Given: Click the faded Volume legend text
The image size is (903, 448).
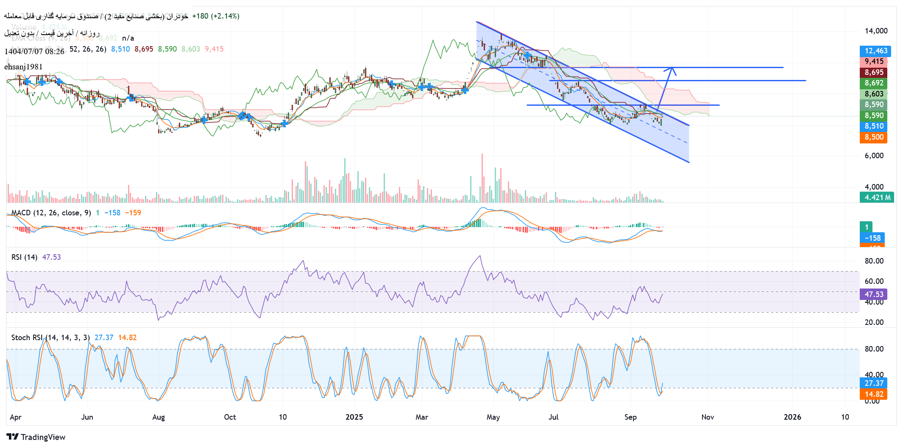Looking at the screenshot, I should 24,27.
